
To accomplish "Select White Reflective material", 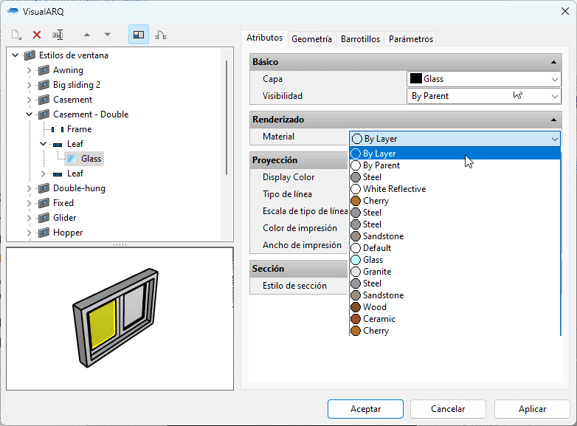I will pos(455,189).
